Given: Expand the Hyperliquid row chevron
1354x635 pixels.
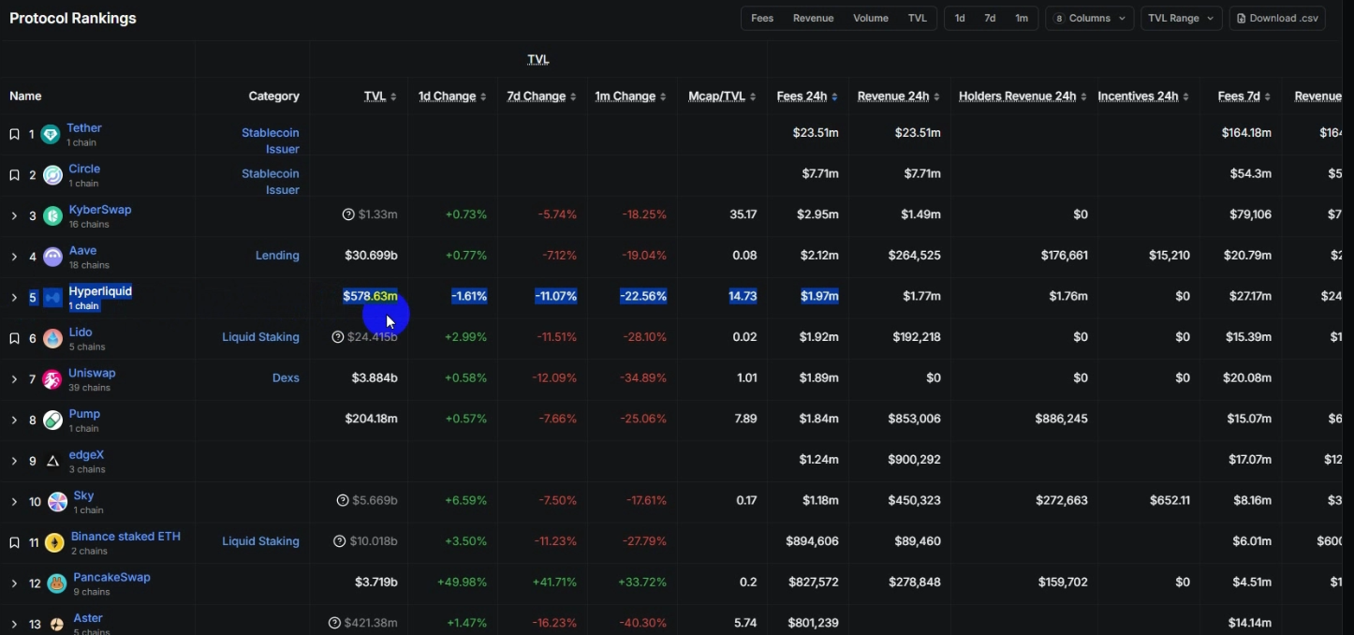Looking at the screenshot, I should [14, 298].
